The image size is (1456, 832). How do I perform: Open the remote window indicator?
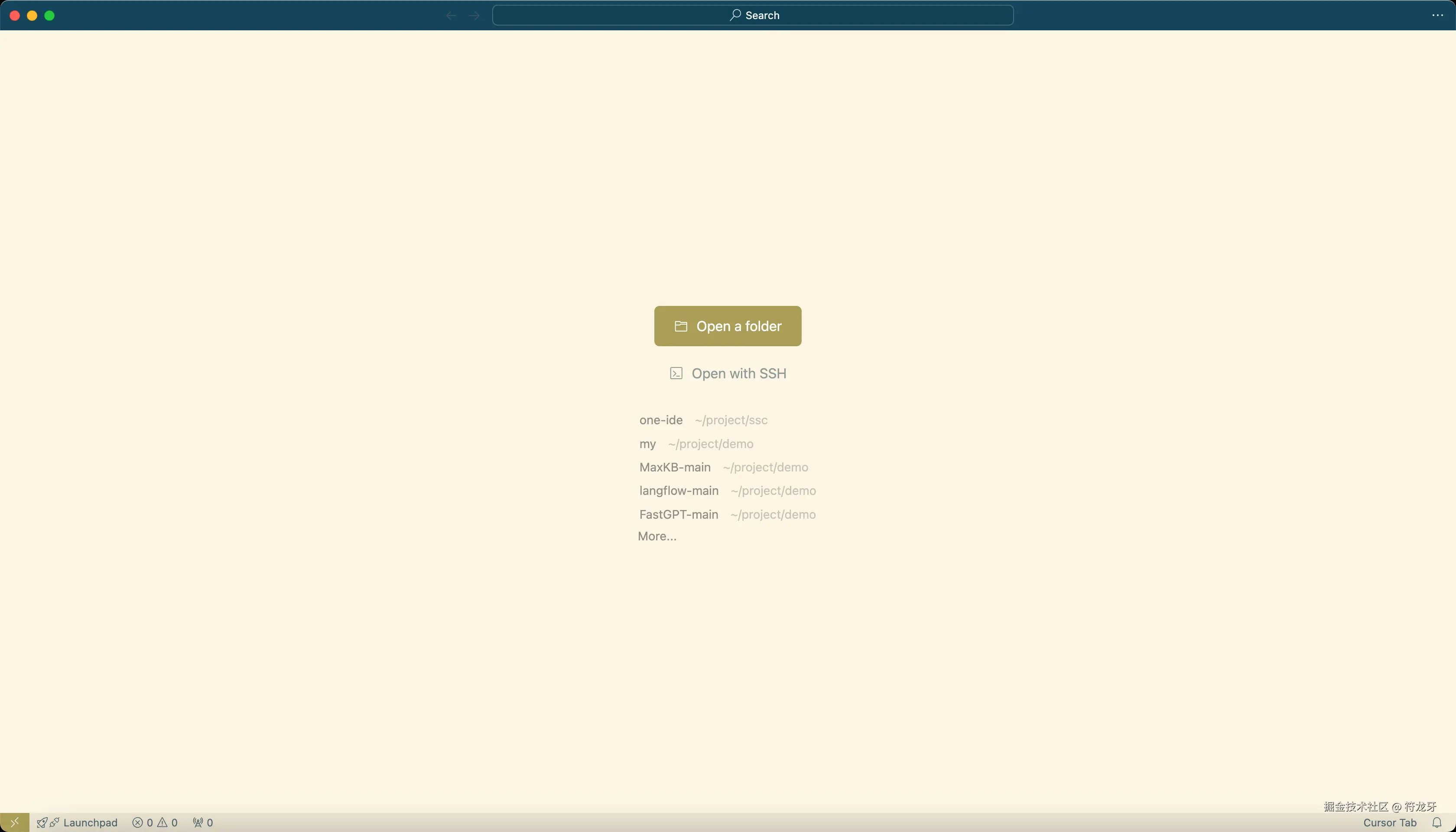coord(14,822)
